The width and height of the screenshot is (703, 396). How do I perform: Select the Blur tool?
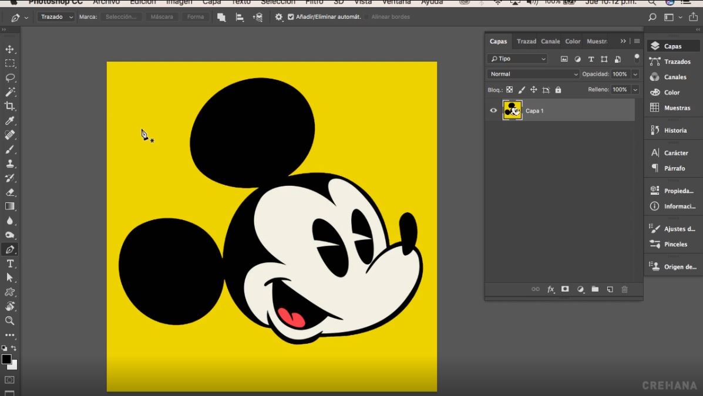tap(10, 221)
